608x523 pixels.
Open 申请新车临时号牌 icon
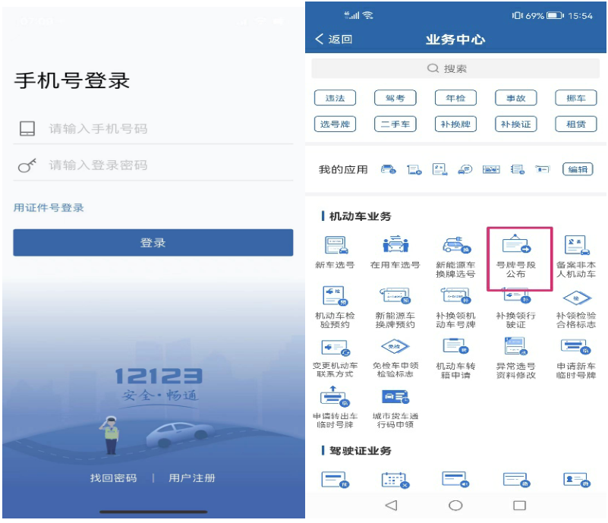[x=576, y=348]
